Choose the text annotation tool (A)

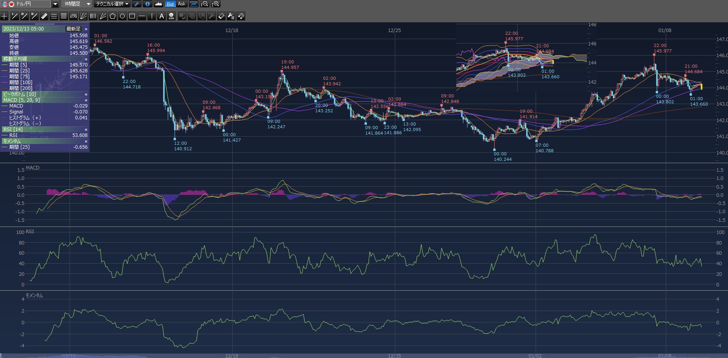161,16
